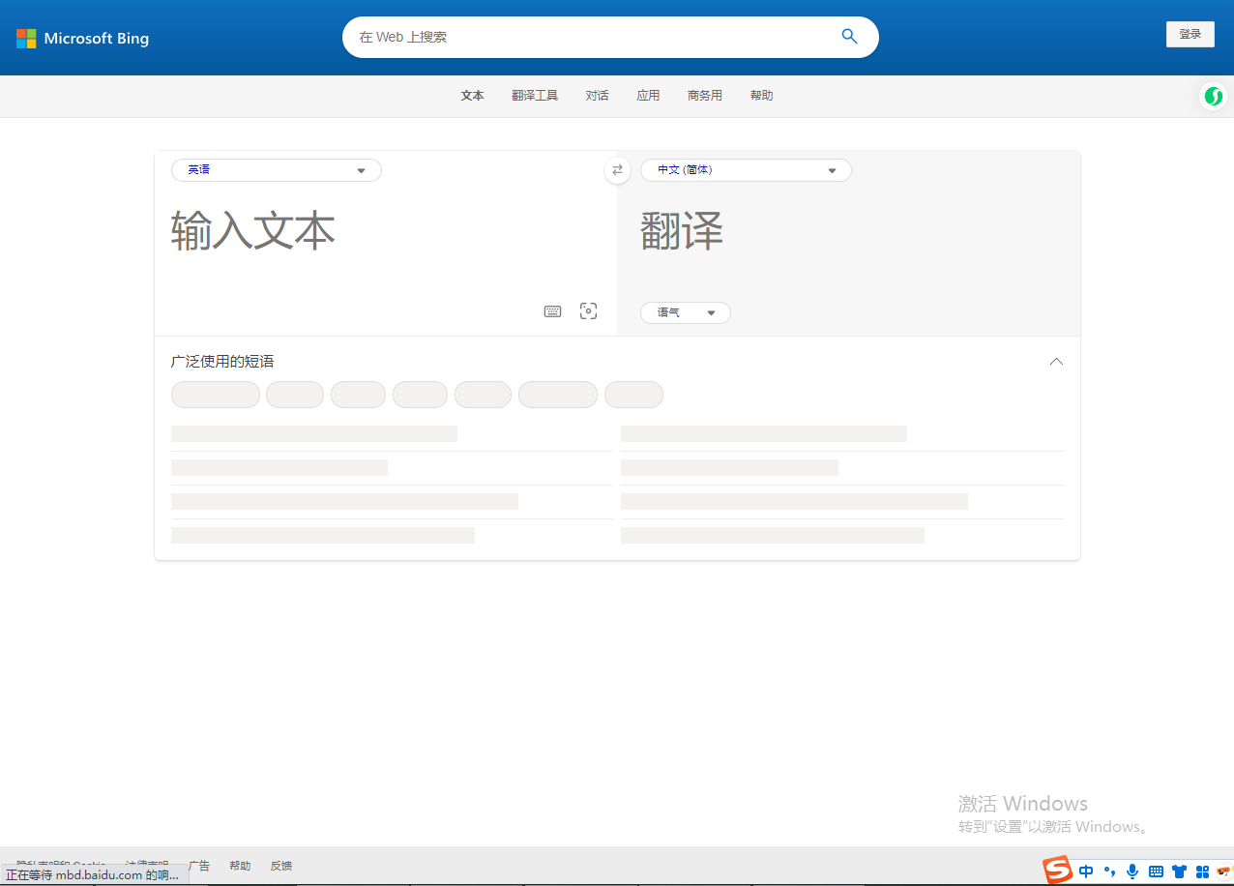The width and height of the screenshot is (1234, 886).
Task: Select the 文本 tab
Action: 472,96
